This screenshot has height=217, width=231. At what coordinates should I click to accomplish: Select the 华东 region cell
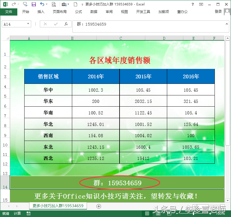click(48, 101)
